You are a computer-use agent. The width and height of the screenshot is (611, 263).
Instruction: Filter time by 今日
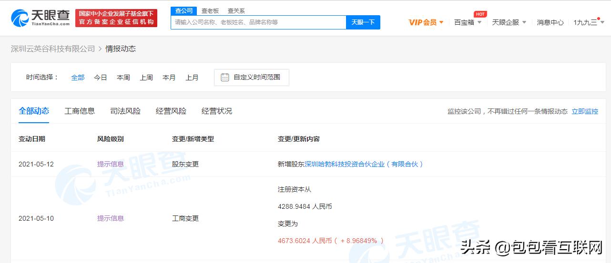point(101,77)
